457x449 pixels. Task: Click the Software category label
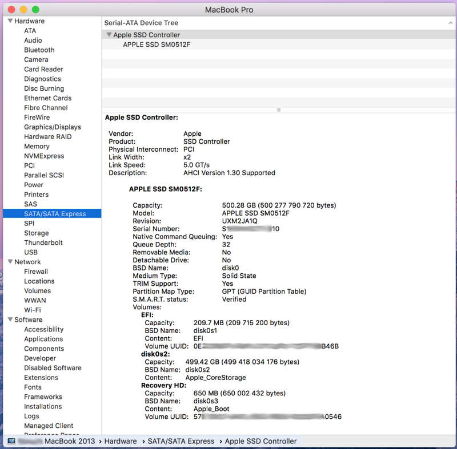click(28, 319)
